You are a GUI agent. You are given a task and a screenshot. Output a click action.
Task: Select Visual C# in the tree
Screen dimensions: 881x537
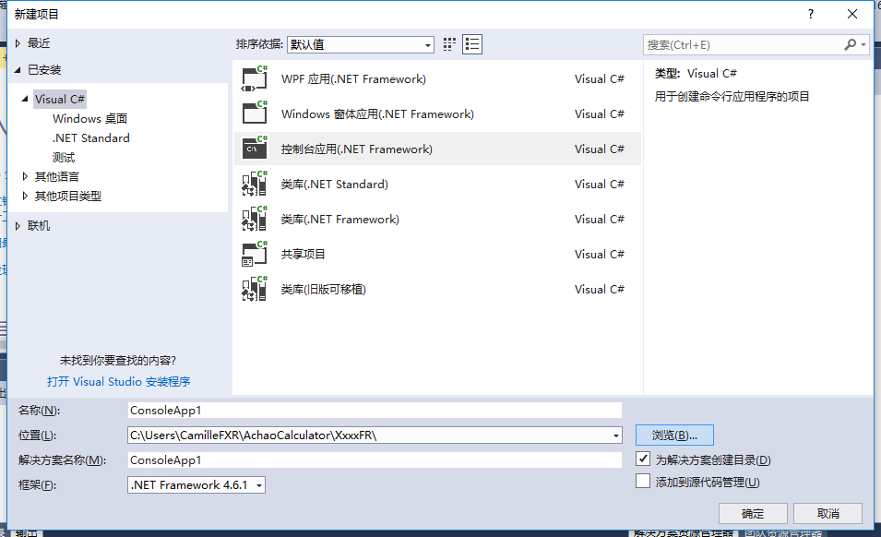[x=60, y=99]
